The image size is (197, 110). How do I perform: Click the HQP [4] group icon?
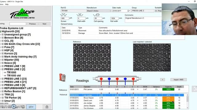tap(3, 50)
